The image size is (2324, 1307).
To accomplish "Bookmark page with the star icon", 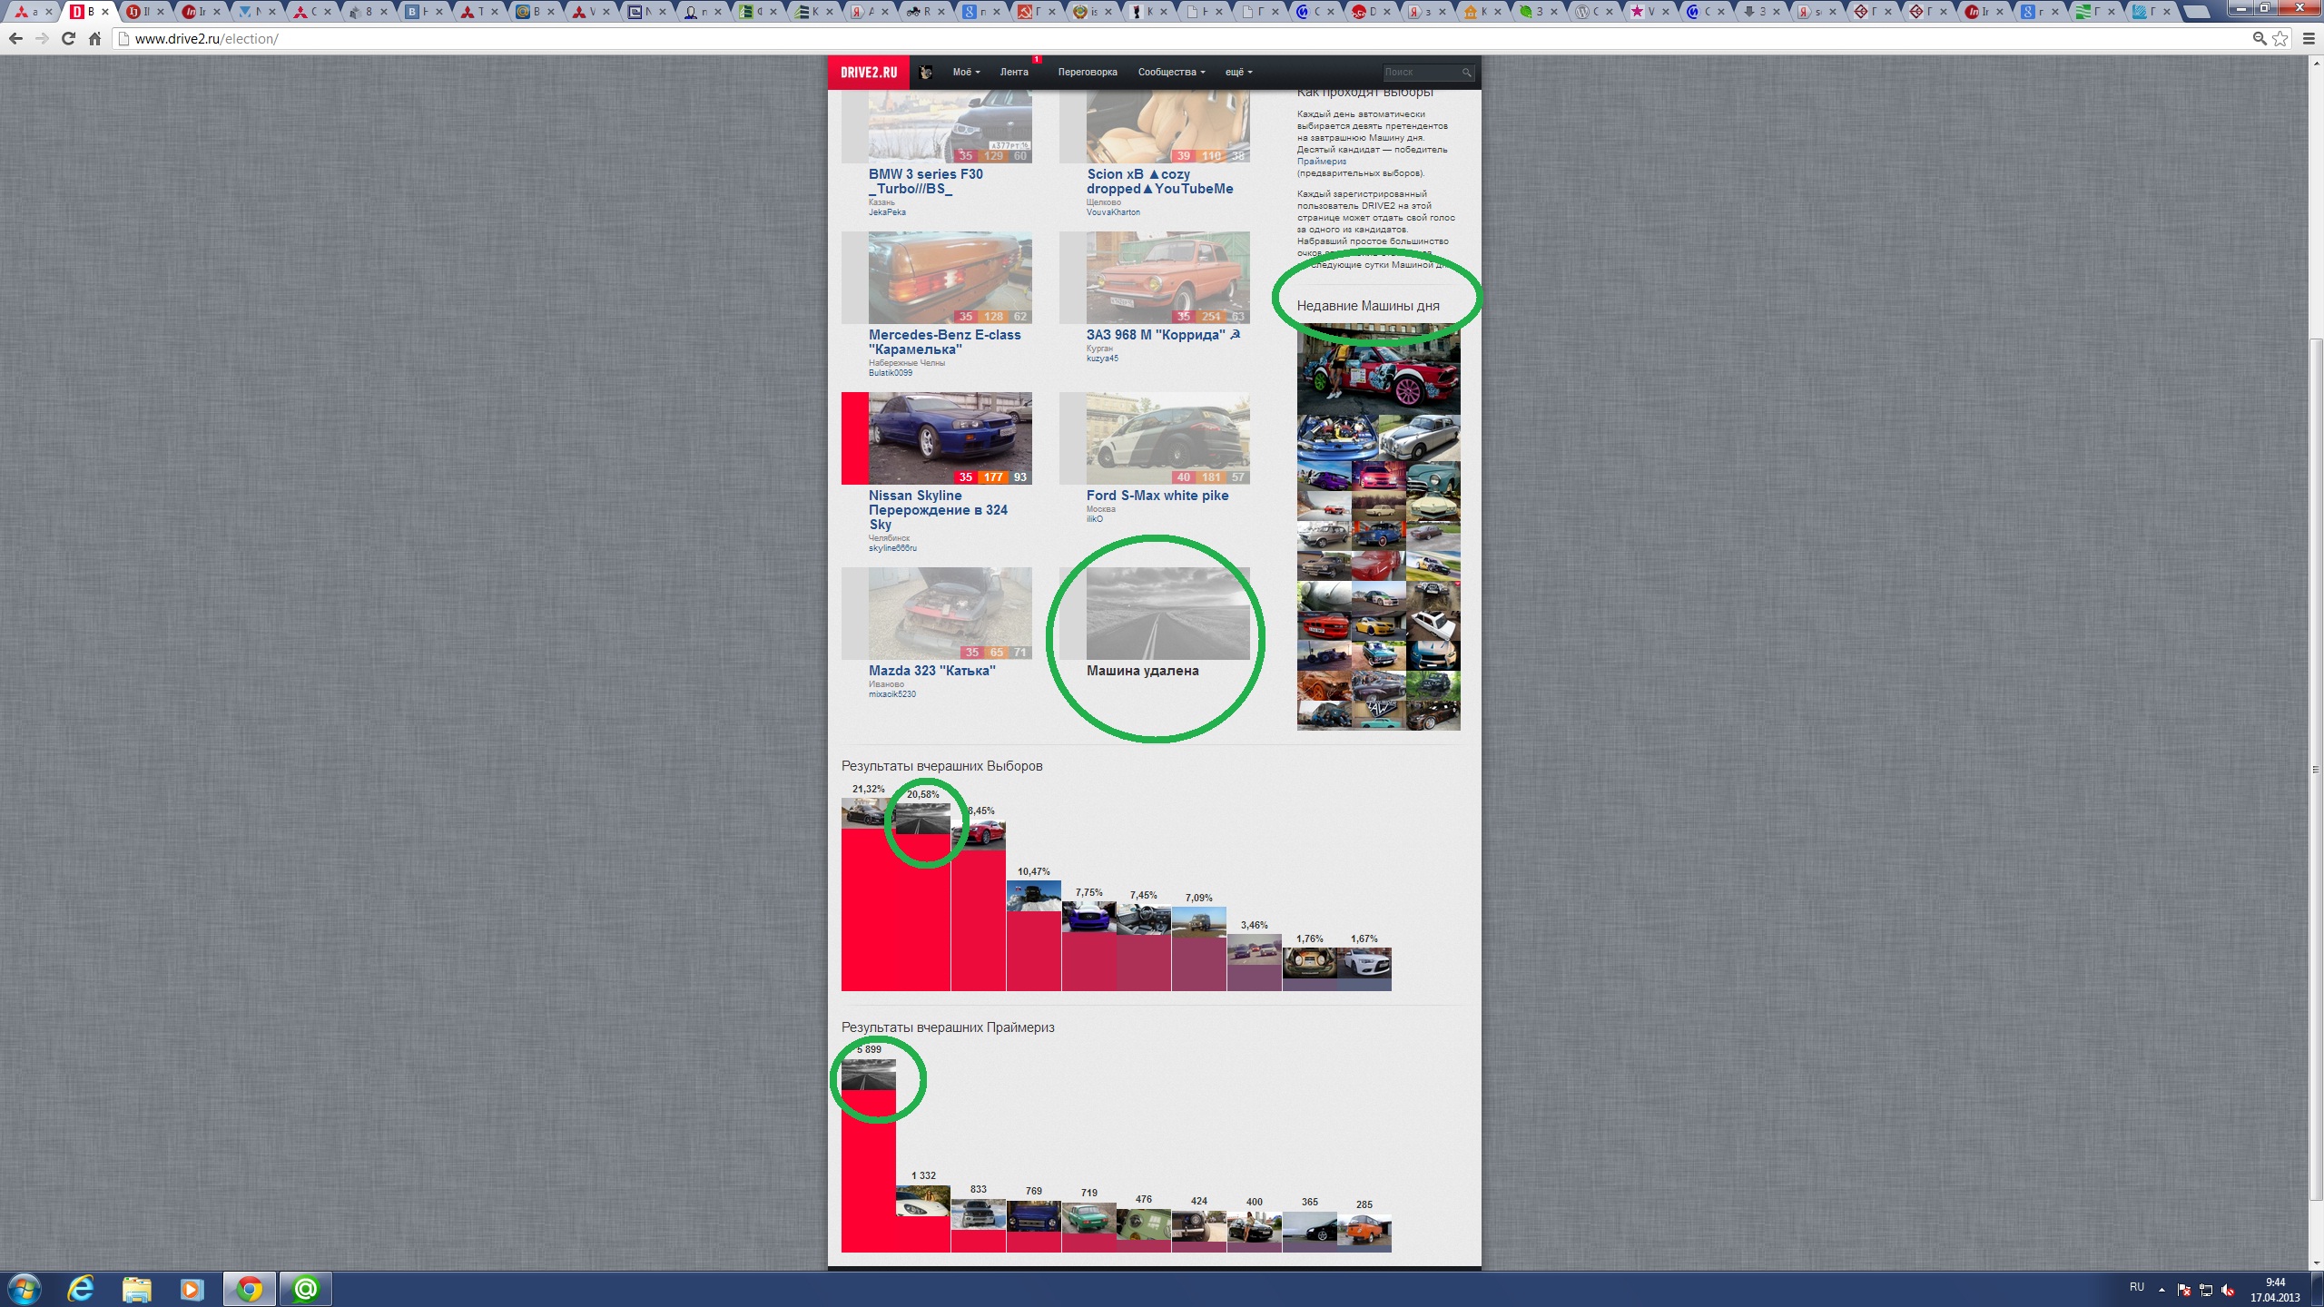I will click(x=2280, y=39).
